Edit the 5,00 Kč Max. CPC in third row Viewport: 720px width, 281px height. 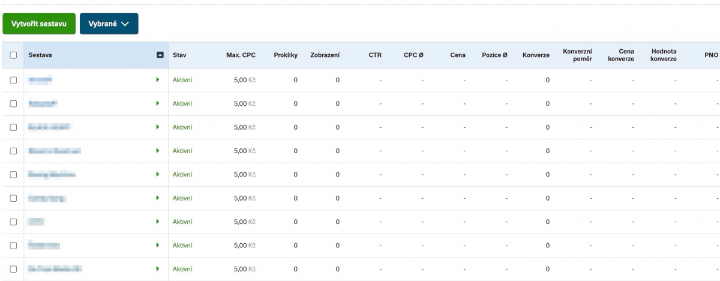click(244, 127)
